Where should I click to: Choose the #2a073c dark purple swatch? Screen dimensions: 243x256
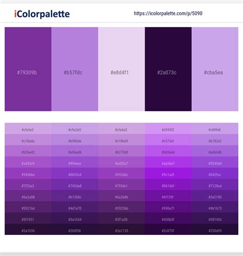pos(168,69)
